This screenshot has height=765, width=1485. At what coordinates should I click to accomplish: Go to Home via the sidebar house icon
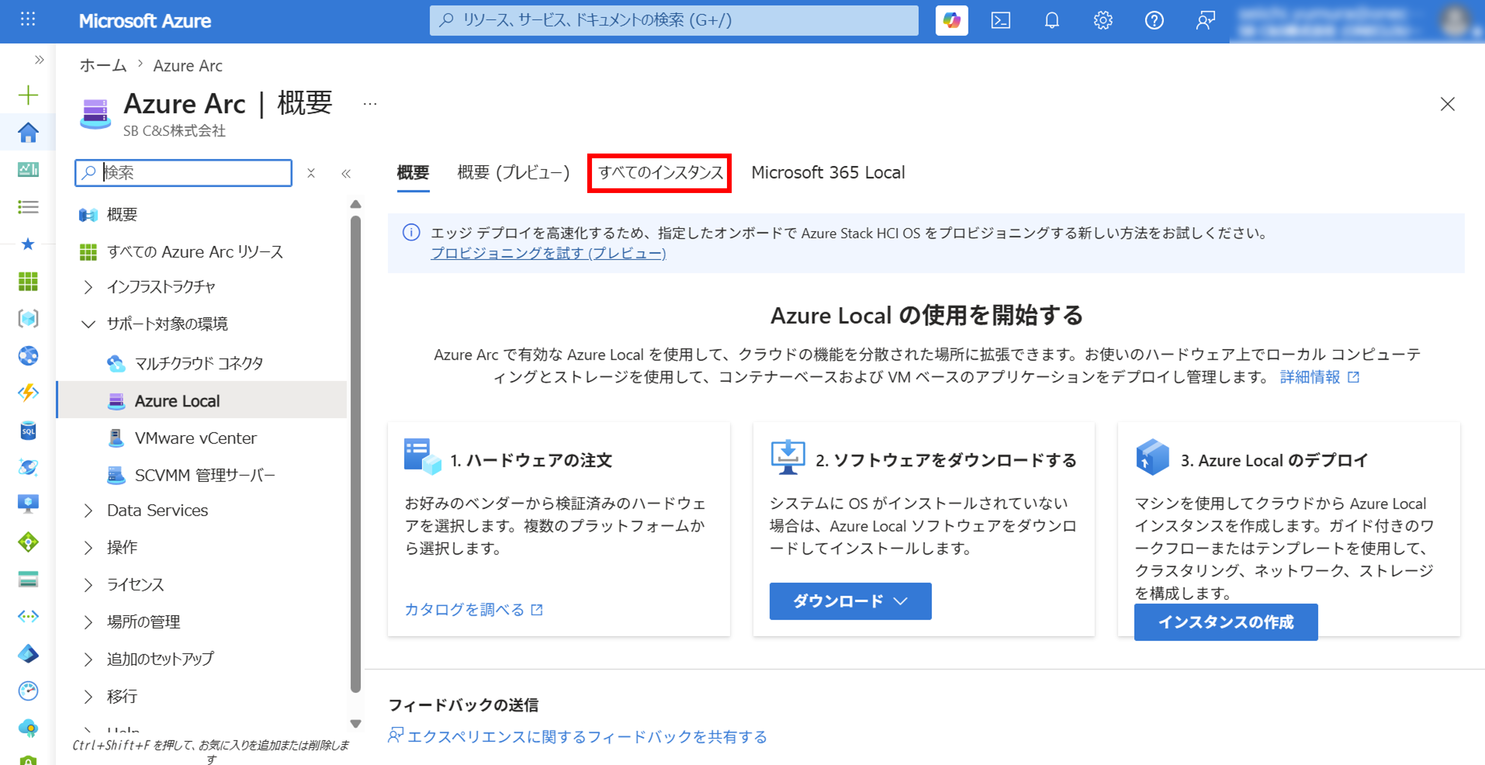(x=28, y=133)
